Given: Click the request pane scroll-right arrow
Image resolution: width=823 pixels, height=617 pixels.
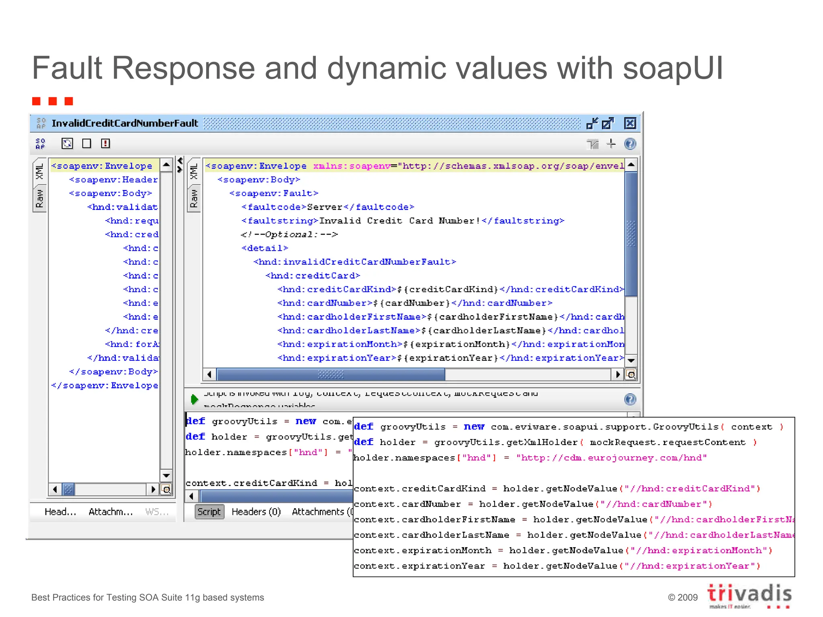Looking at the screenshot, I should point(153,489).
